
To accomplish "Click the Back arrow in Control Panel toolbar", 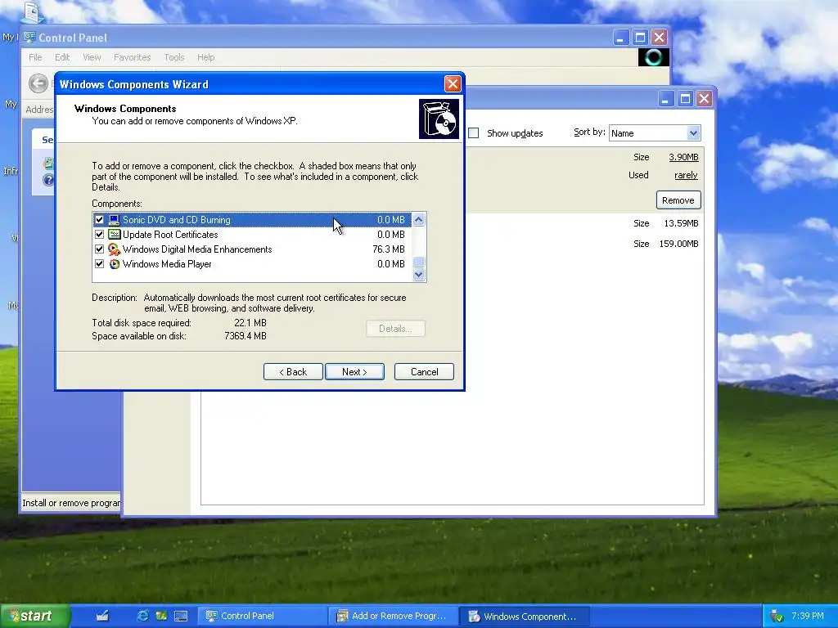I will [38, 83].
